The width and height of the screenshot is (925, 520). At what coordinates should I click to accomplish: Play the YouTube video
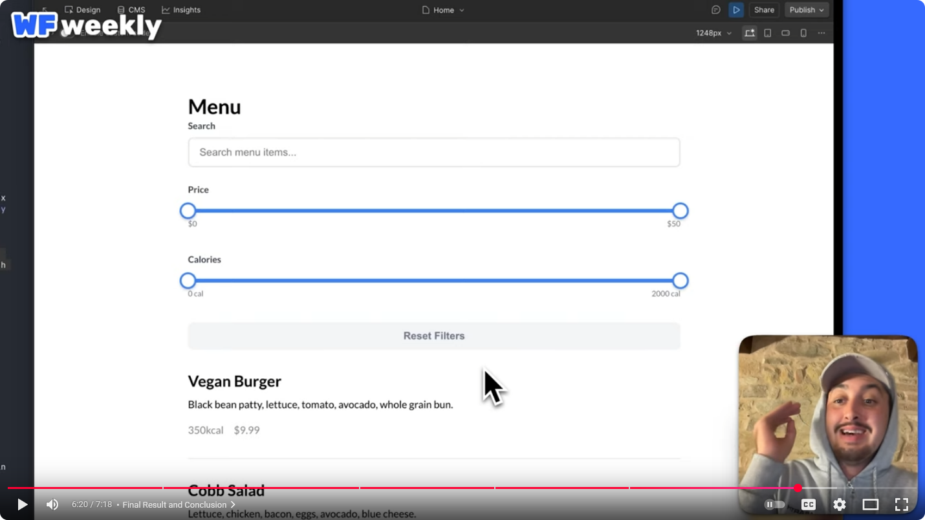tap(23, 504)
